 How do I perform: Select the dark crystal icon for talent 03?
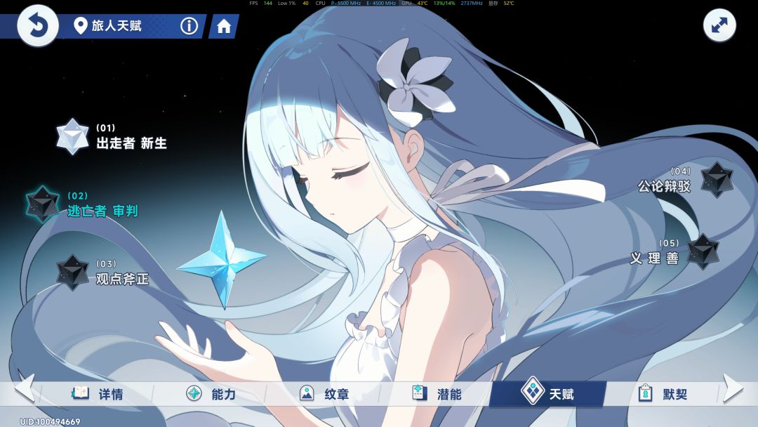point(72,272)
